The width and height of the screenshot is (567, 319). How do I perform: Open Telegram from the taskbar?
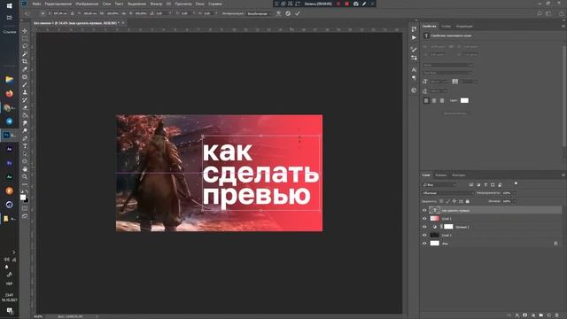click(x=9, y=121)
